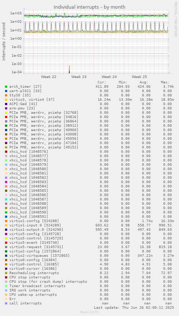
Task: Click the Week 25 axis label
Action: click(139, 77)
